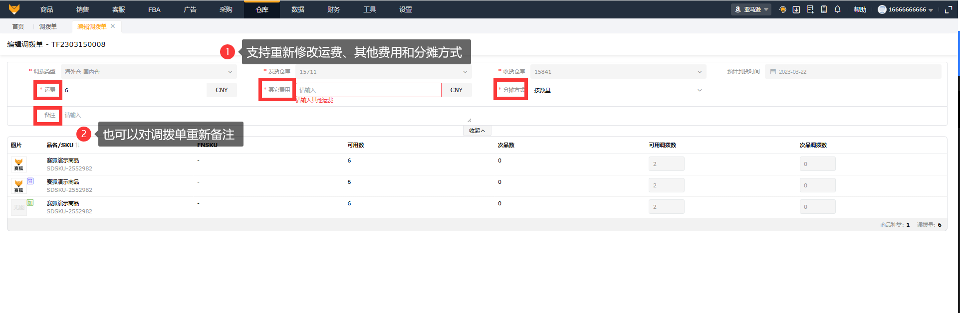
Task: Switch to the 调拨单 tab
Action: (48, 26)
